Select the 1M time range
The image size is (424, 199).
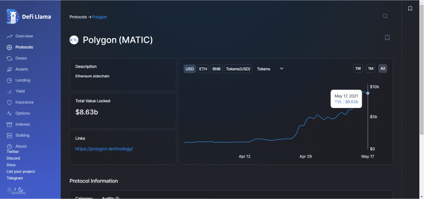point(371,69)
